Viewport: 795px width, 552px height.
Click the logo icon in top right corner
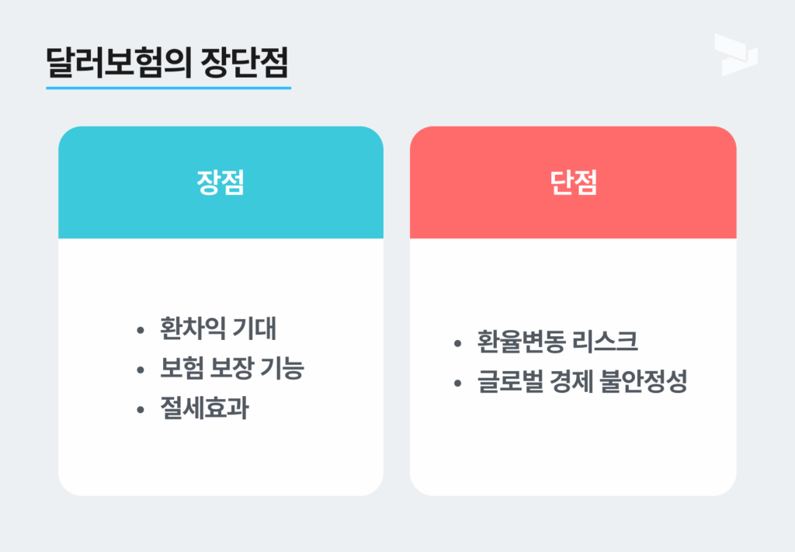736,55
